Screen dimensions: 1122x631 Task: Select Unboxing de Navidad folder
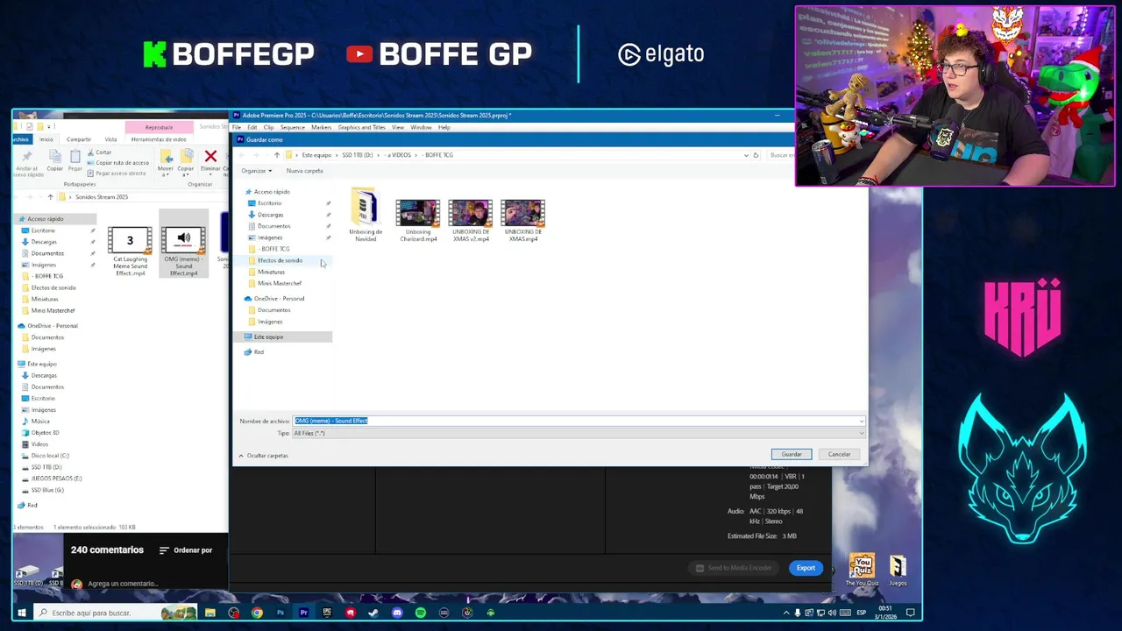365,216
